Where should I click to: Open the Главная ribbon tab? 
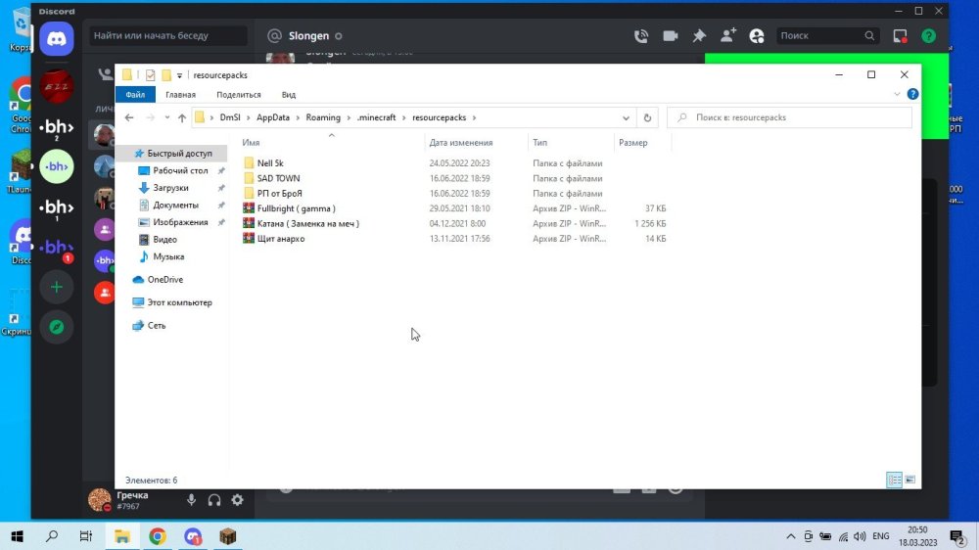180,95
